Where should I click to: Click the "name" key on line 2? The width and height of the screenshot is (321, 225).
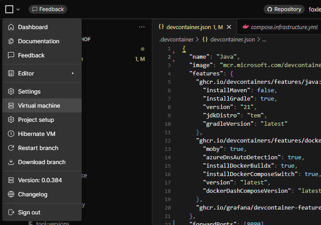tap(200, 56)
